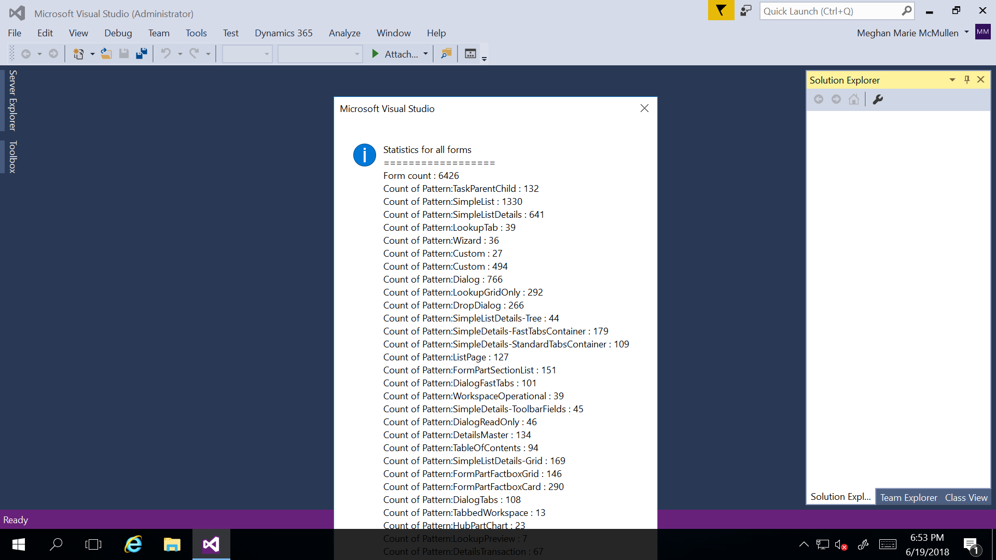The width and height of the screenshot is (996, 560).
Task: Expand the New Project dropdown arrow
Action: coord(92,54)
